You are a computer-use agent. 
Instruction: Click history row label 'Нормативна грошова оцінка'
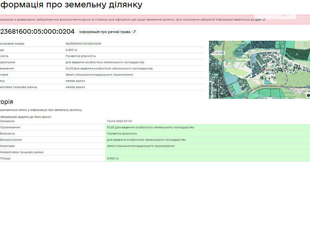[22, 152]
